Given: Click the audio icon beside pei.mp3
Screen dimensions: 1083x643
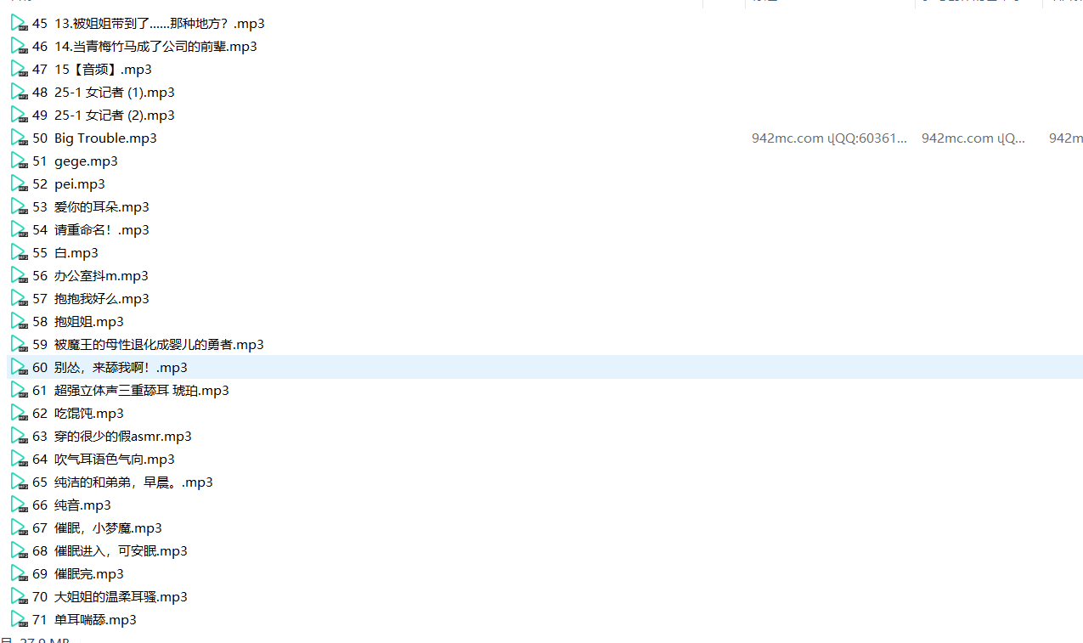Looking at the screenshot, I should pyautogui.click(x=19, y=183).
